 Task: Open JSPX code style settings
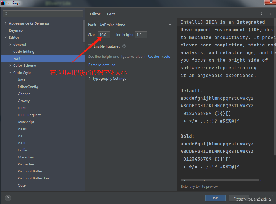point(21,143)
